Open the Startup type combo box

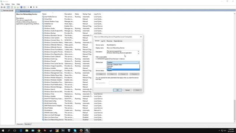click(123, 62)
